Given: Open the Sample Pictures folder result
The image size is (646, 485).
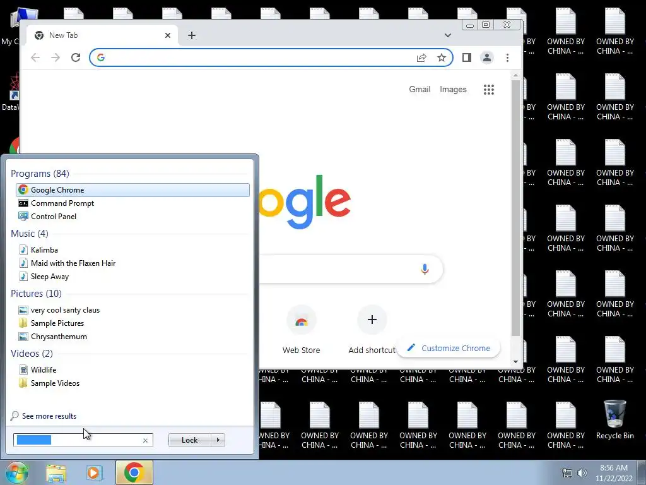Looking at the screenshot, I should pyautogui.click(x=132, y=323).
